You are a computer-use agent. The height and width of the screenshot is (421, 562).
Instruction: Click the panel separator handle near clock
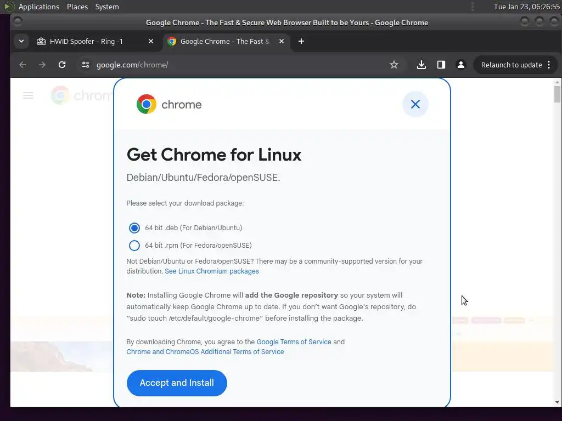coord(473,7)
